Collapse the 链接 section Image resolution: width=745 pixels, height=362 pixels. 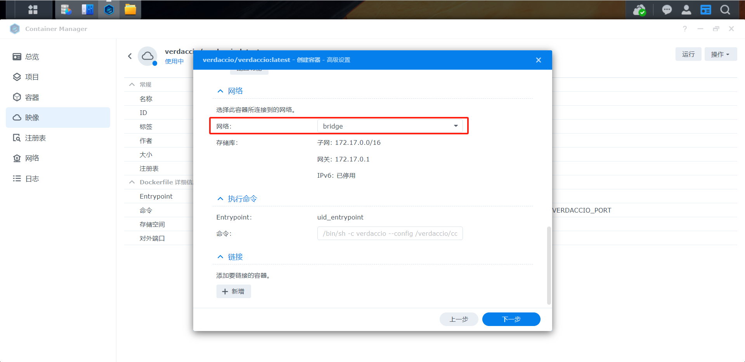pos(220,257)
